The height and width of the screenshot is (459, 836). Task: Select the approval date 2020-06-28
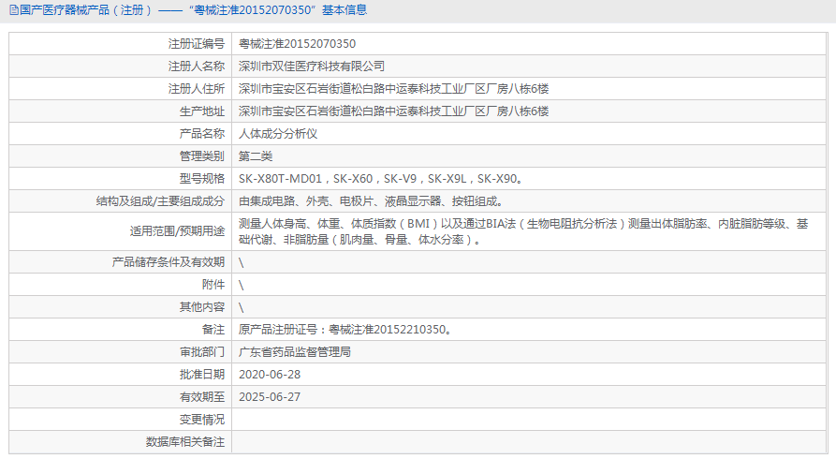270,375
